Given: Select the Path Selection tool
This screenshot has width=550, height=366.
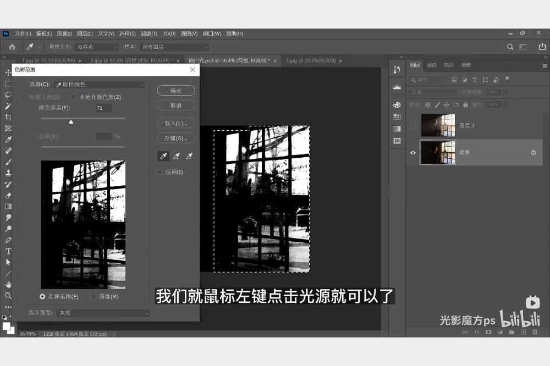Looking at the screenshot, I should [x=8, y=262].
